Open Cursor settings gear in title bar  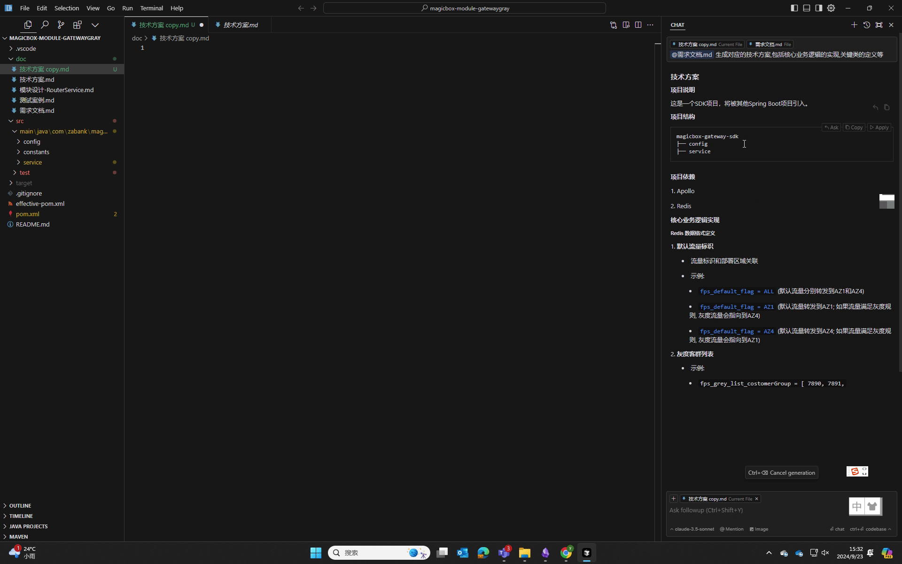pos(831,8)
